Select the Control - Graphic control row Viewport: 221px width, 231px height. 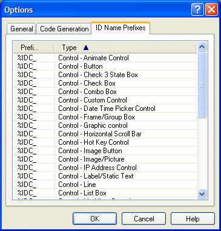pos(105,125)
